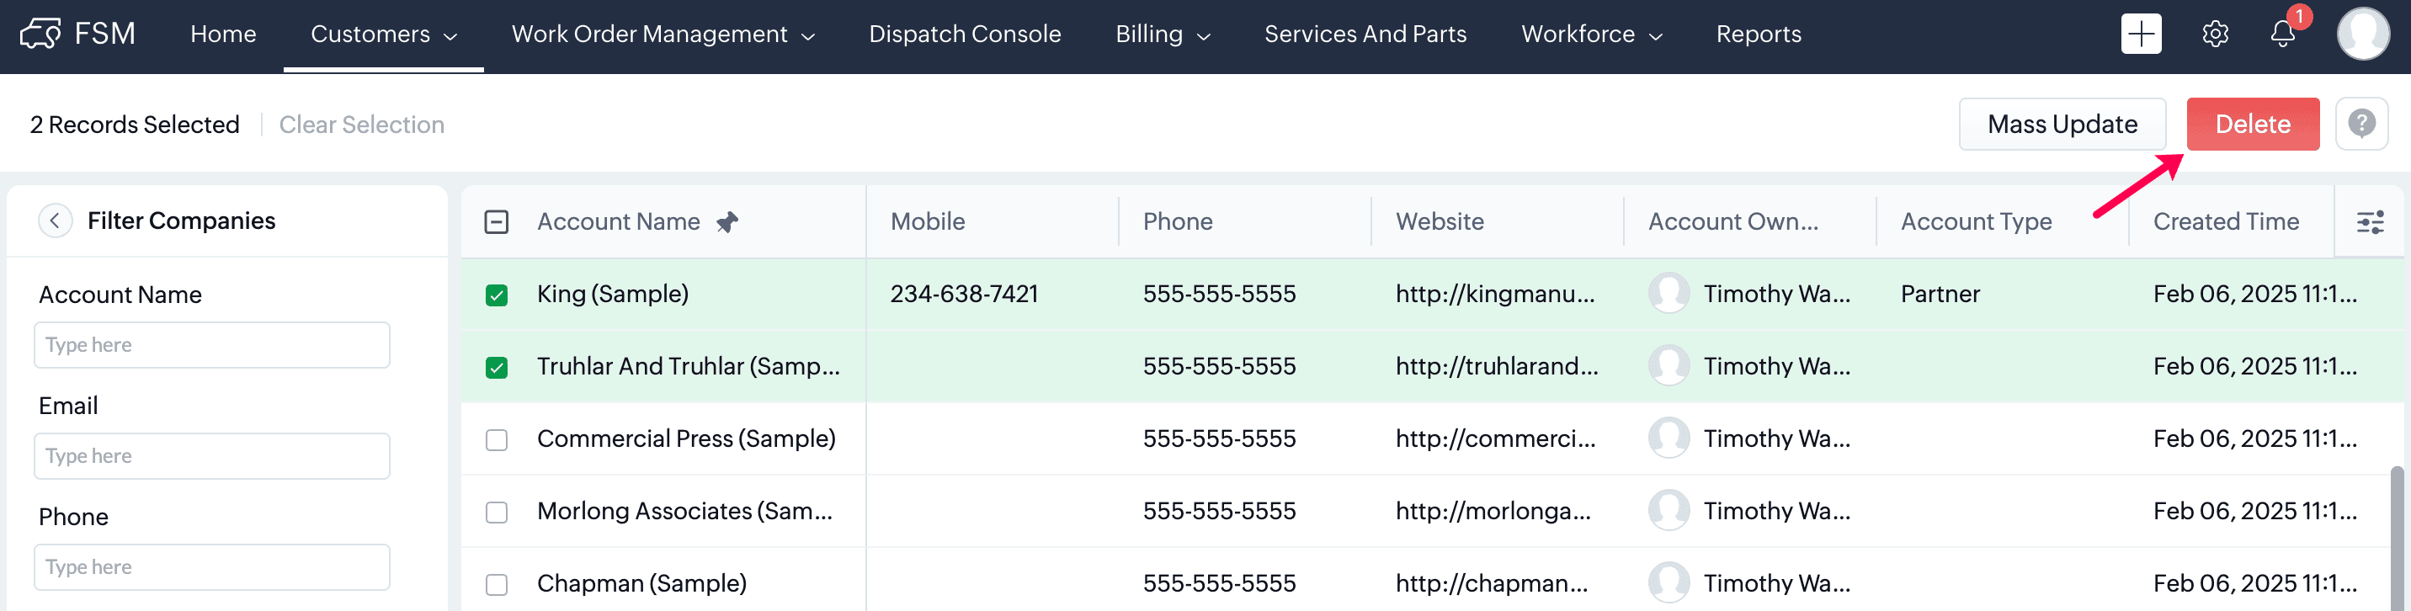Click the Account Name filter input
The height and width of the screenshot is (611, 2411).
(211, 344)
